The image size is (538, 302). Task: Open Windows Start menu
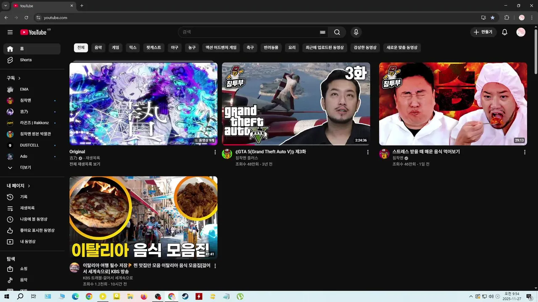7,297
